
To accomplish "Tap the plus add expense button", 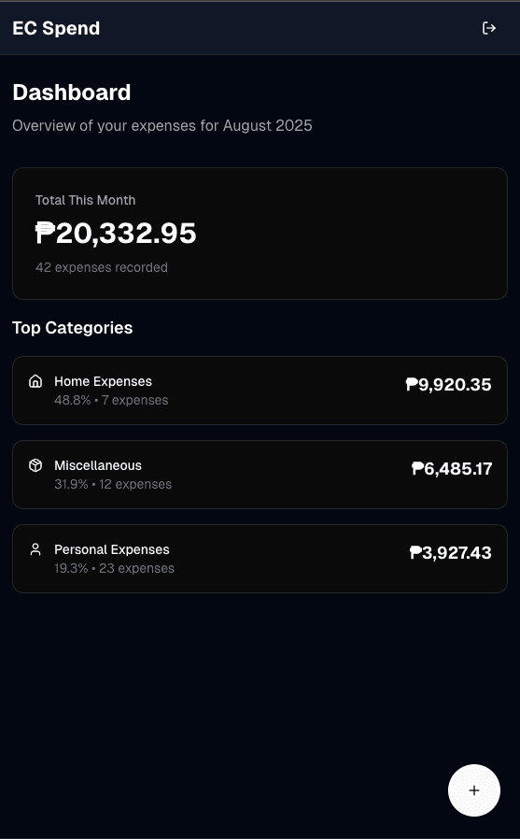I will (x=474, y=790).
